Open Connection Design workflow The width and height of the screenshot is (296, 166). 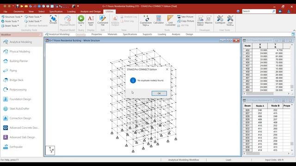point(21,118)
